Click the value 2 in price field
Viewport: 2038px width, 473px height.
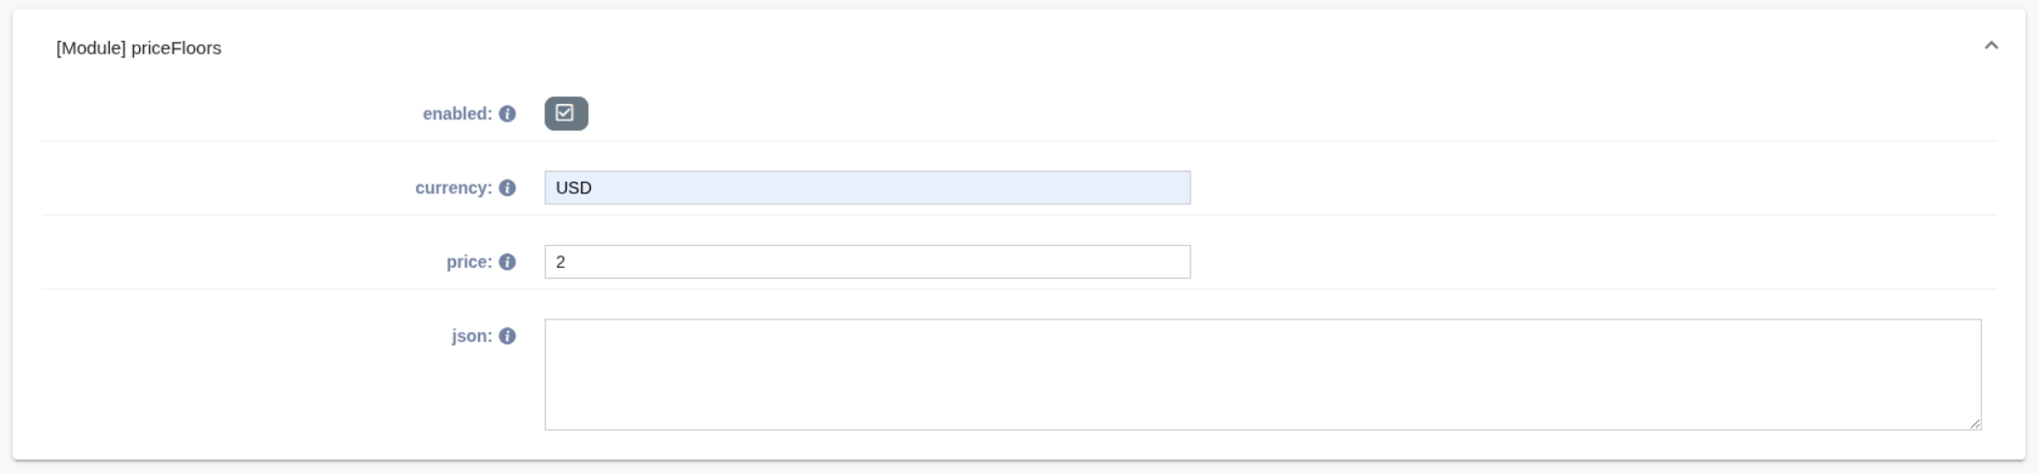coord(561,261)
